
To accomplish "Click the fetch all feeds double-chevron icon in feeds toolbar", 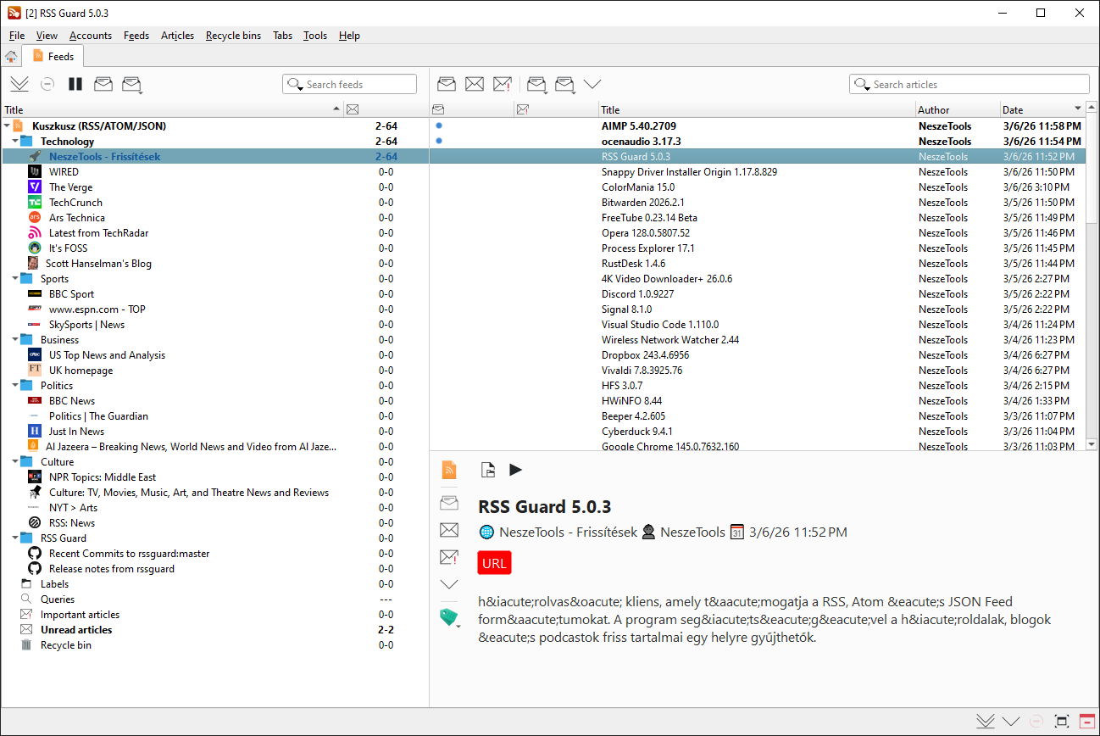I will (x=19, y=84).
